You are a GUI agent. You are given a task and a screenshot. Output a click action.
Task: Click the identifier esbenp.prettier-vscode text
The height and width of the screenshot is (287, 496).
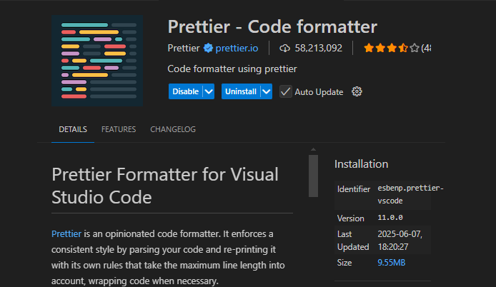point(410,194)
